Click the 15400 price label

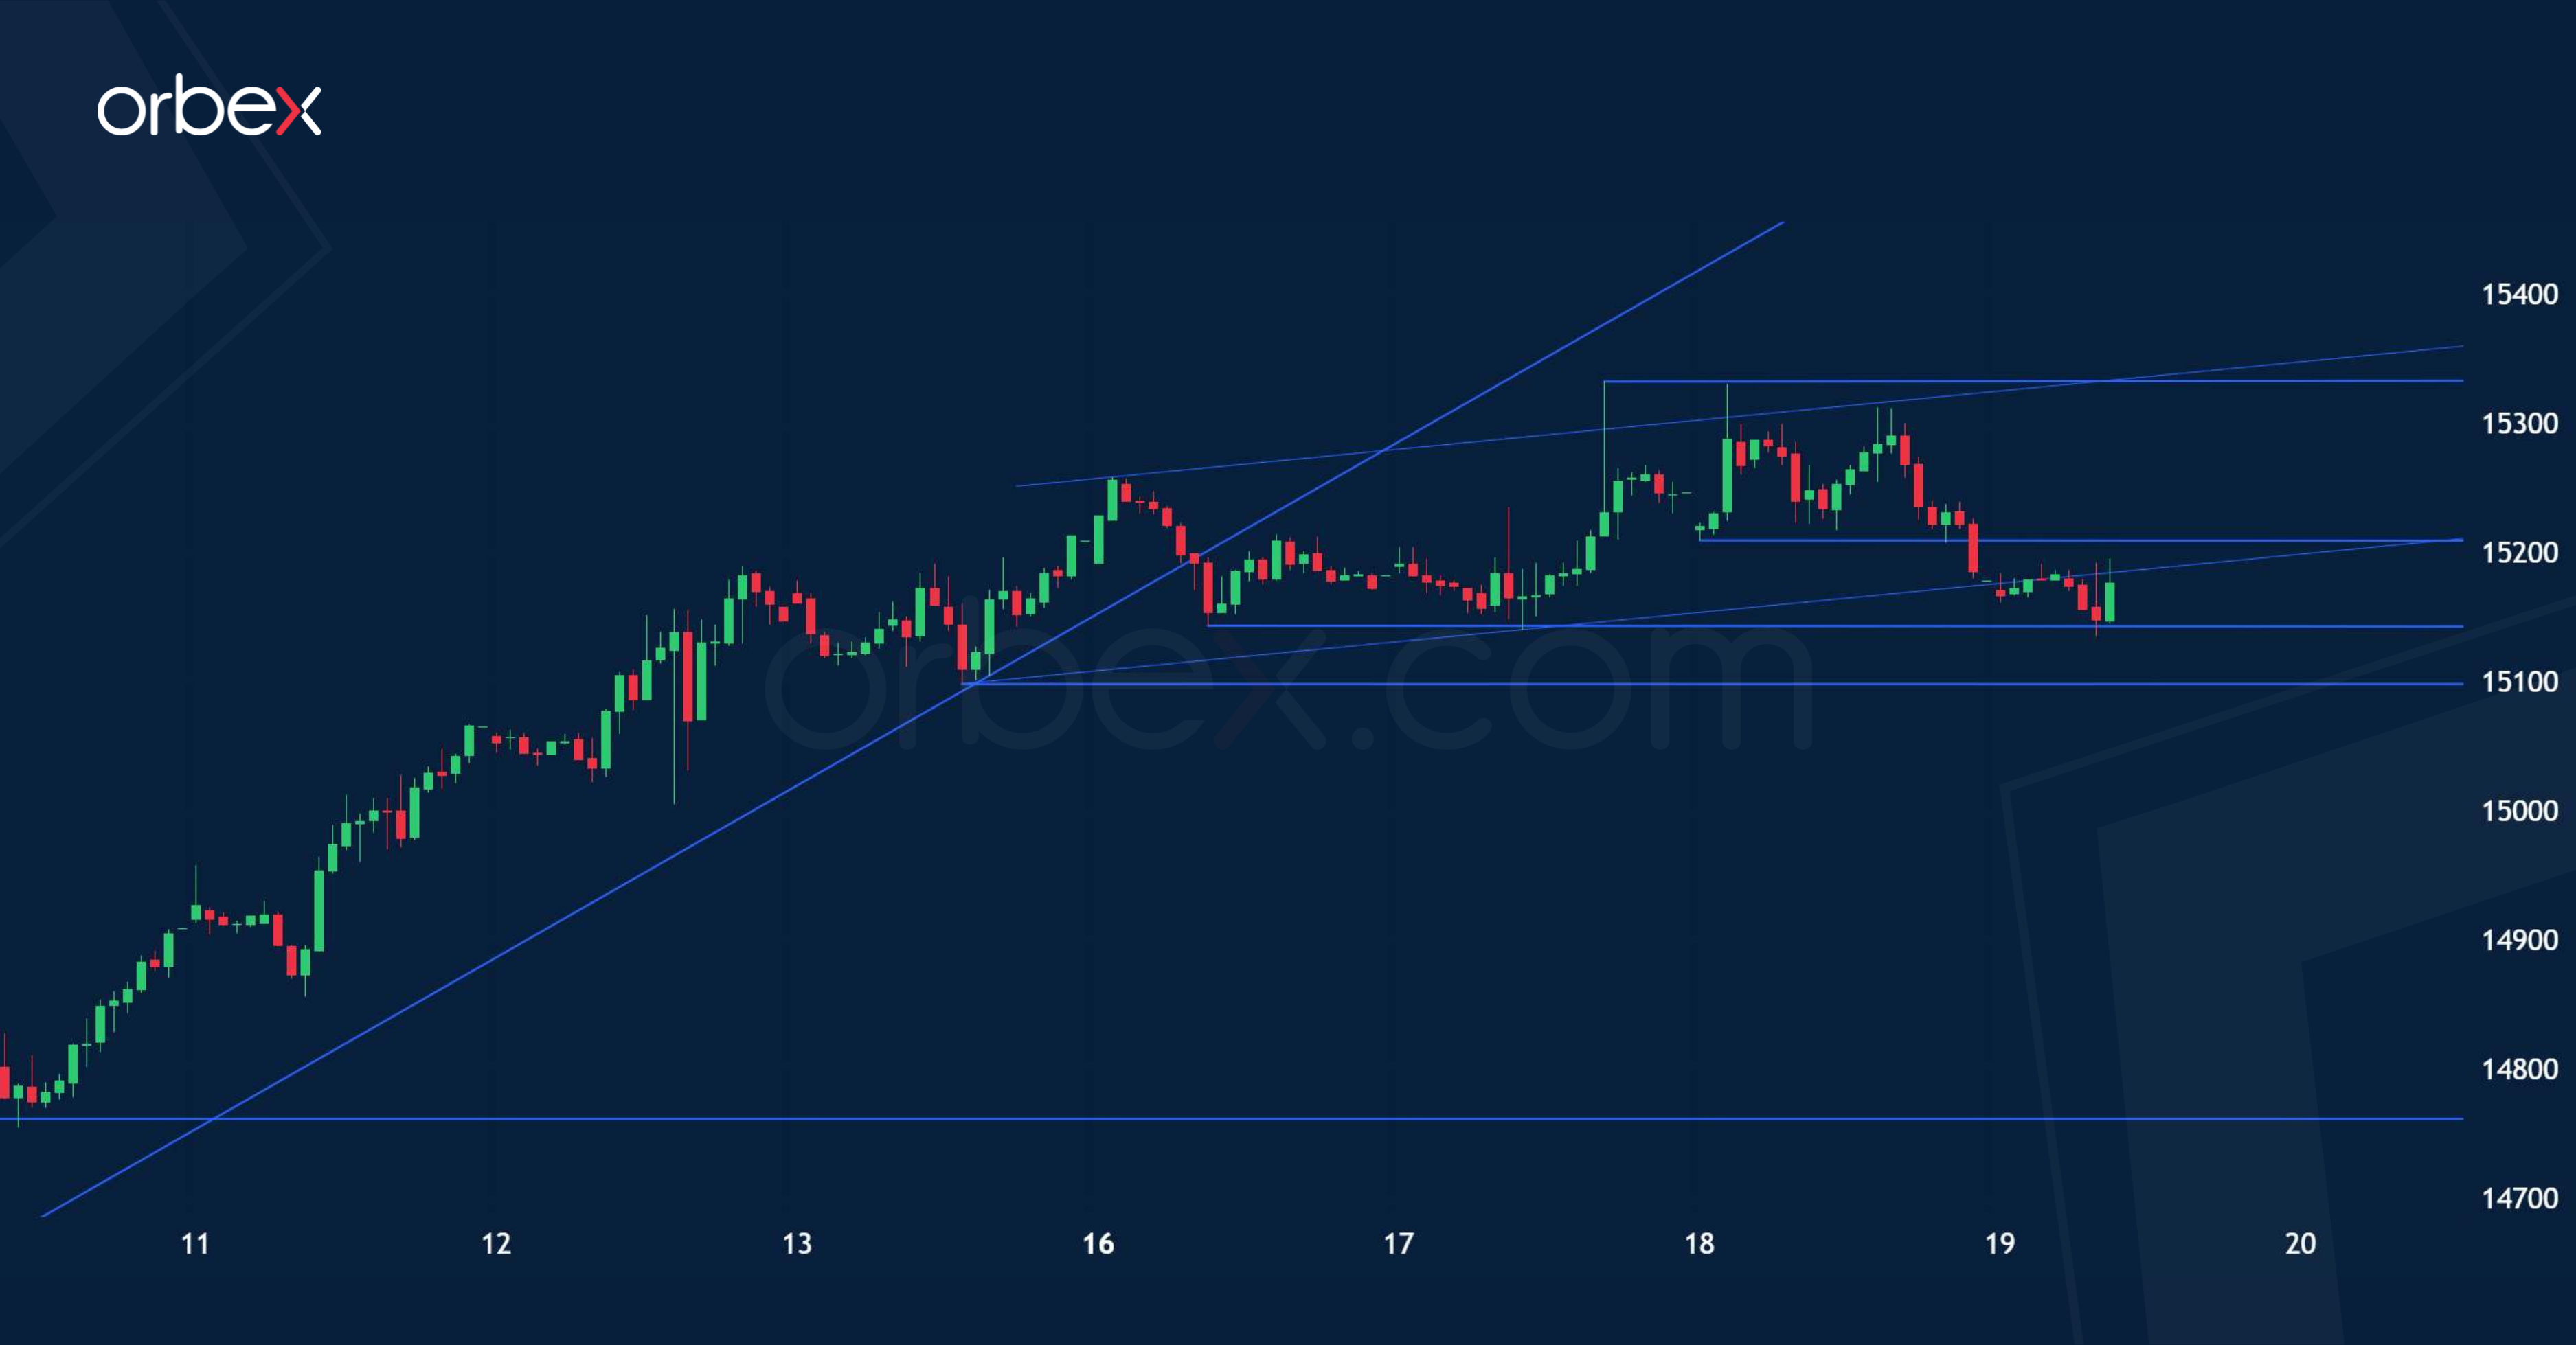(x=2518, y=295)
